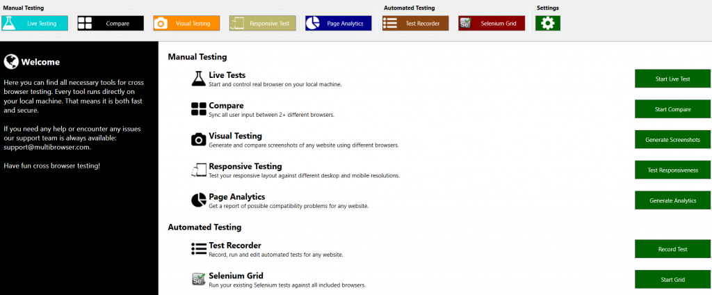712x295 pixels.
Task: Select the Selenium Grid toolbar button
Action: (x=492, y=23)
